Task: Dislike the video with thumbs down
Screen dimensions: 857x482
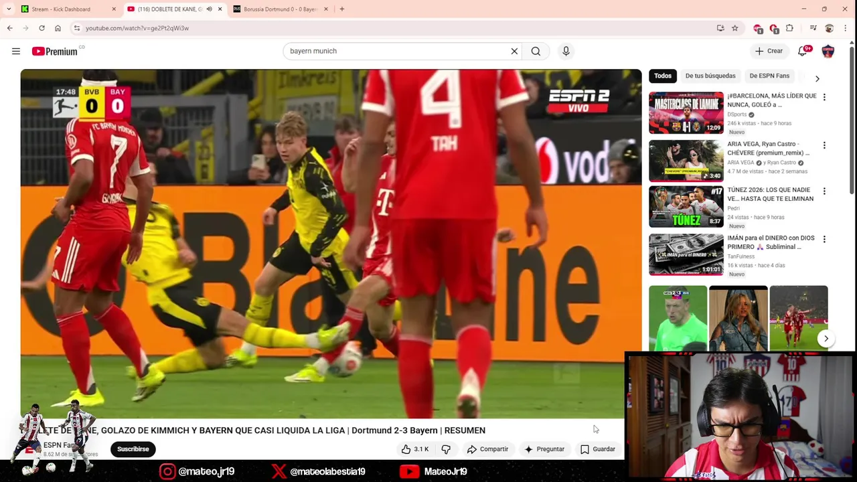Action: tap(446, 449)
